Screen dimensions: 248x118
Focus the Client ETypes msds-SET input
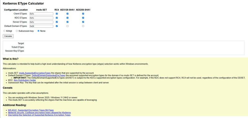click(x=41, y=14)
